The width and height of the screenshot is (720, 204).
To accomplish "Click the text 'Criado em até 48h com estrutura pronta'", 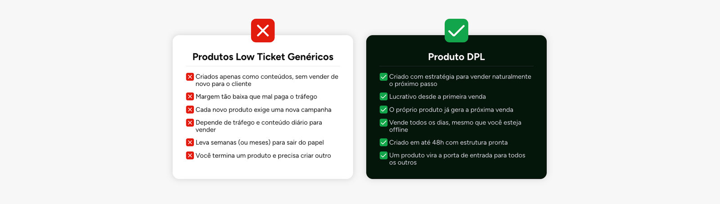I will [448, 142].
